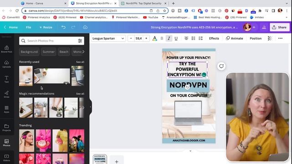Open the Brand Hub sidebar panel
Image resolution: width=292 pixels, height=164 pixels.
point(6,49)
